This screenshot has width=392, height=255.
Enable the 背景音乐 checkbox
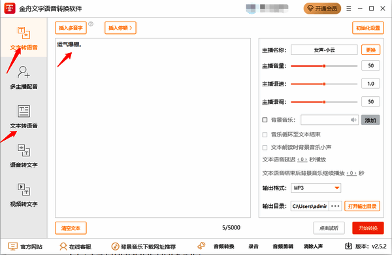point(265,120)
